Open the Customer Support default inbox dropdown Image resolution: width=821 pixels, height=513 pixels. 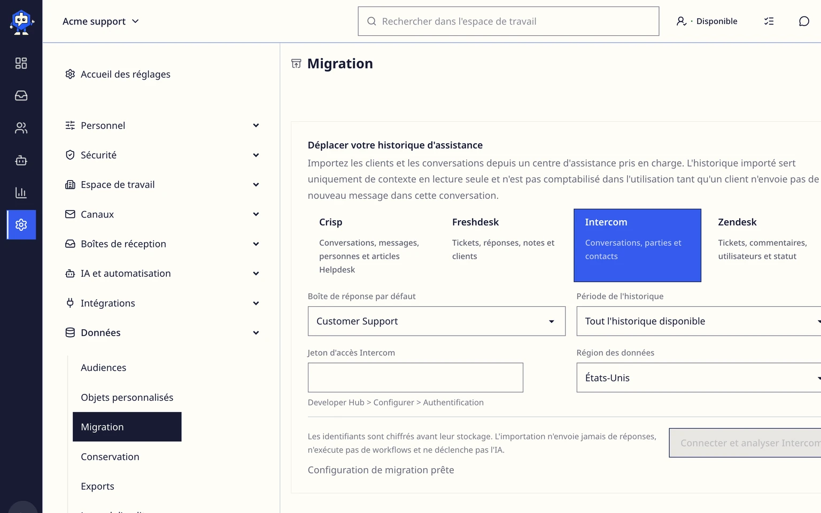437,321
